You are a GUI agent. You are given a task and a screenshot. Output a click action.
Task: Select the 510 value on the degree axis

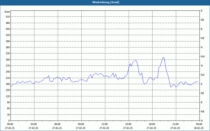click(x=8, y=17)
